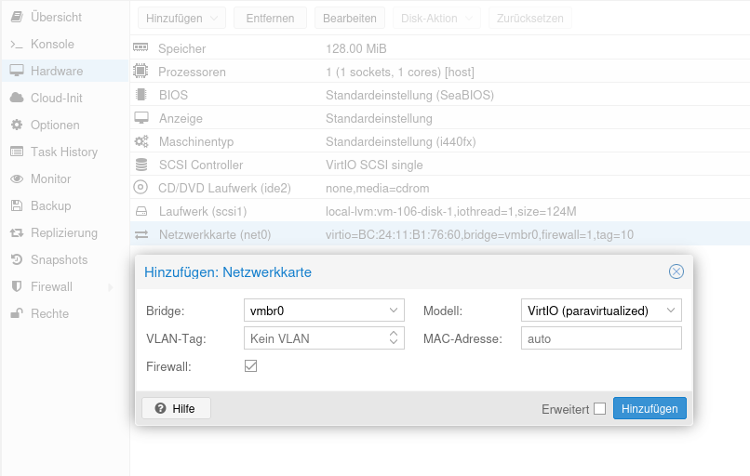Image resolution: width=750 pixels, height=476 pixels.
Task: Open the Hilfe help button
Action: click(176, 408)
